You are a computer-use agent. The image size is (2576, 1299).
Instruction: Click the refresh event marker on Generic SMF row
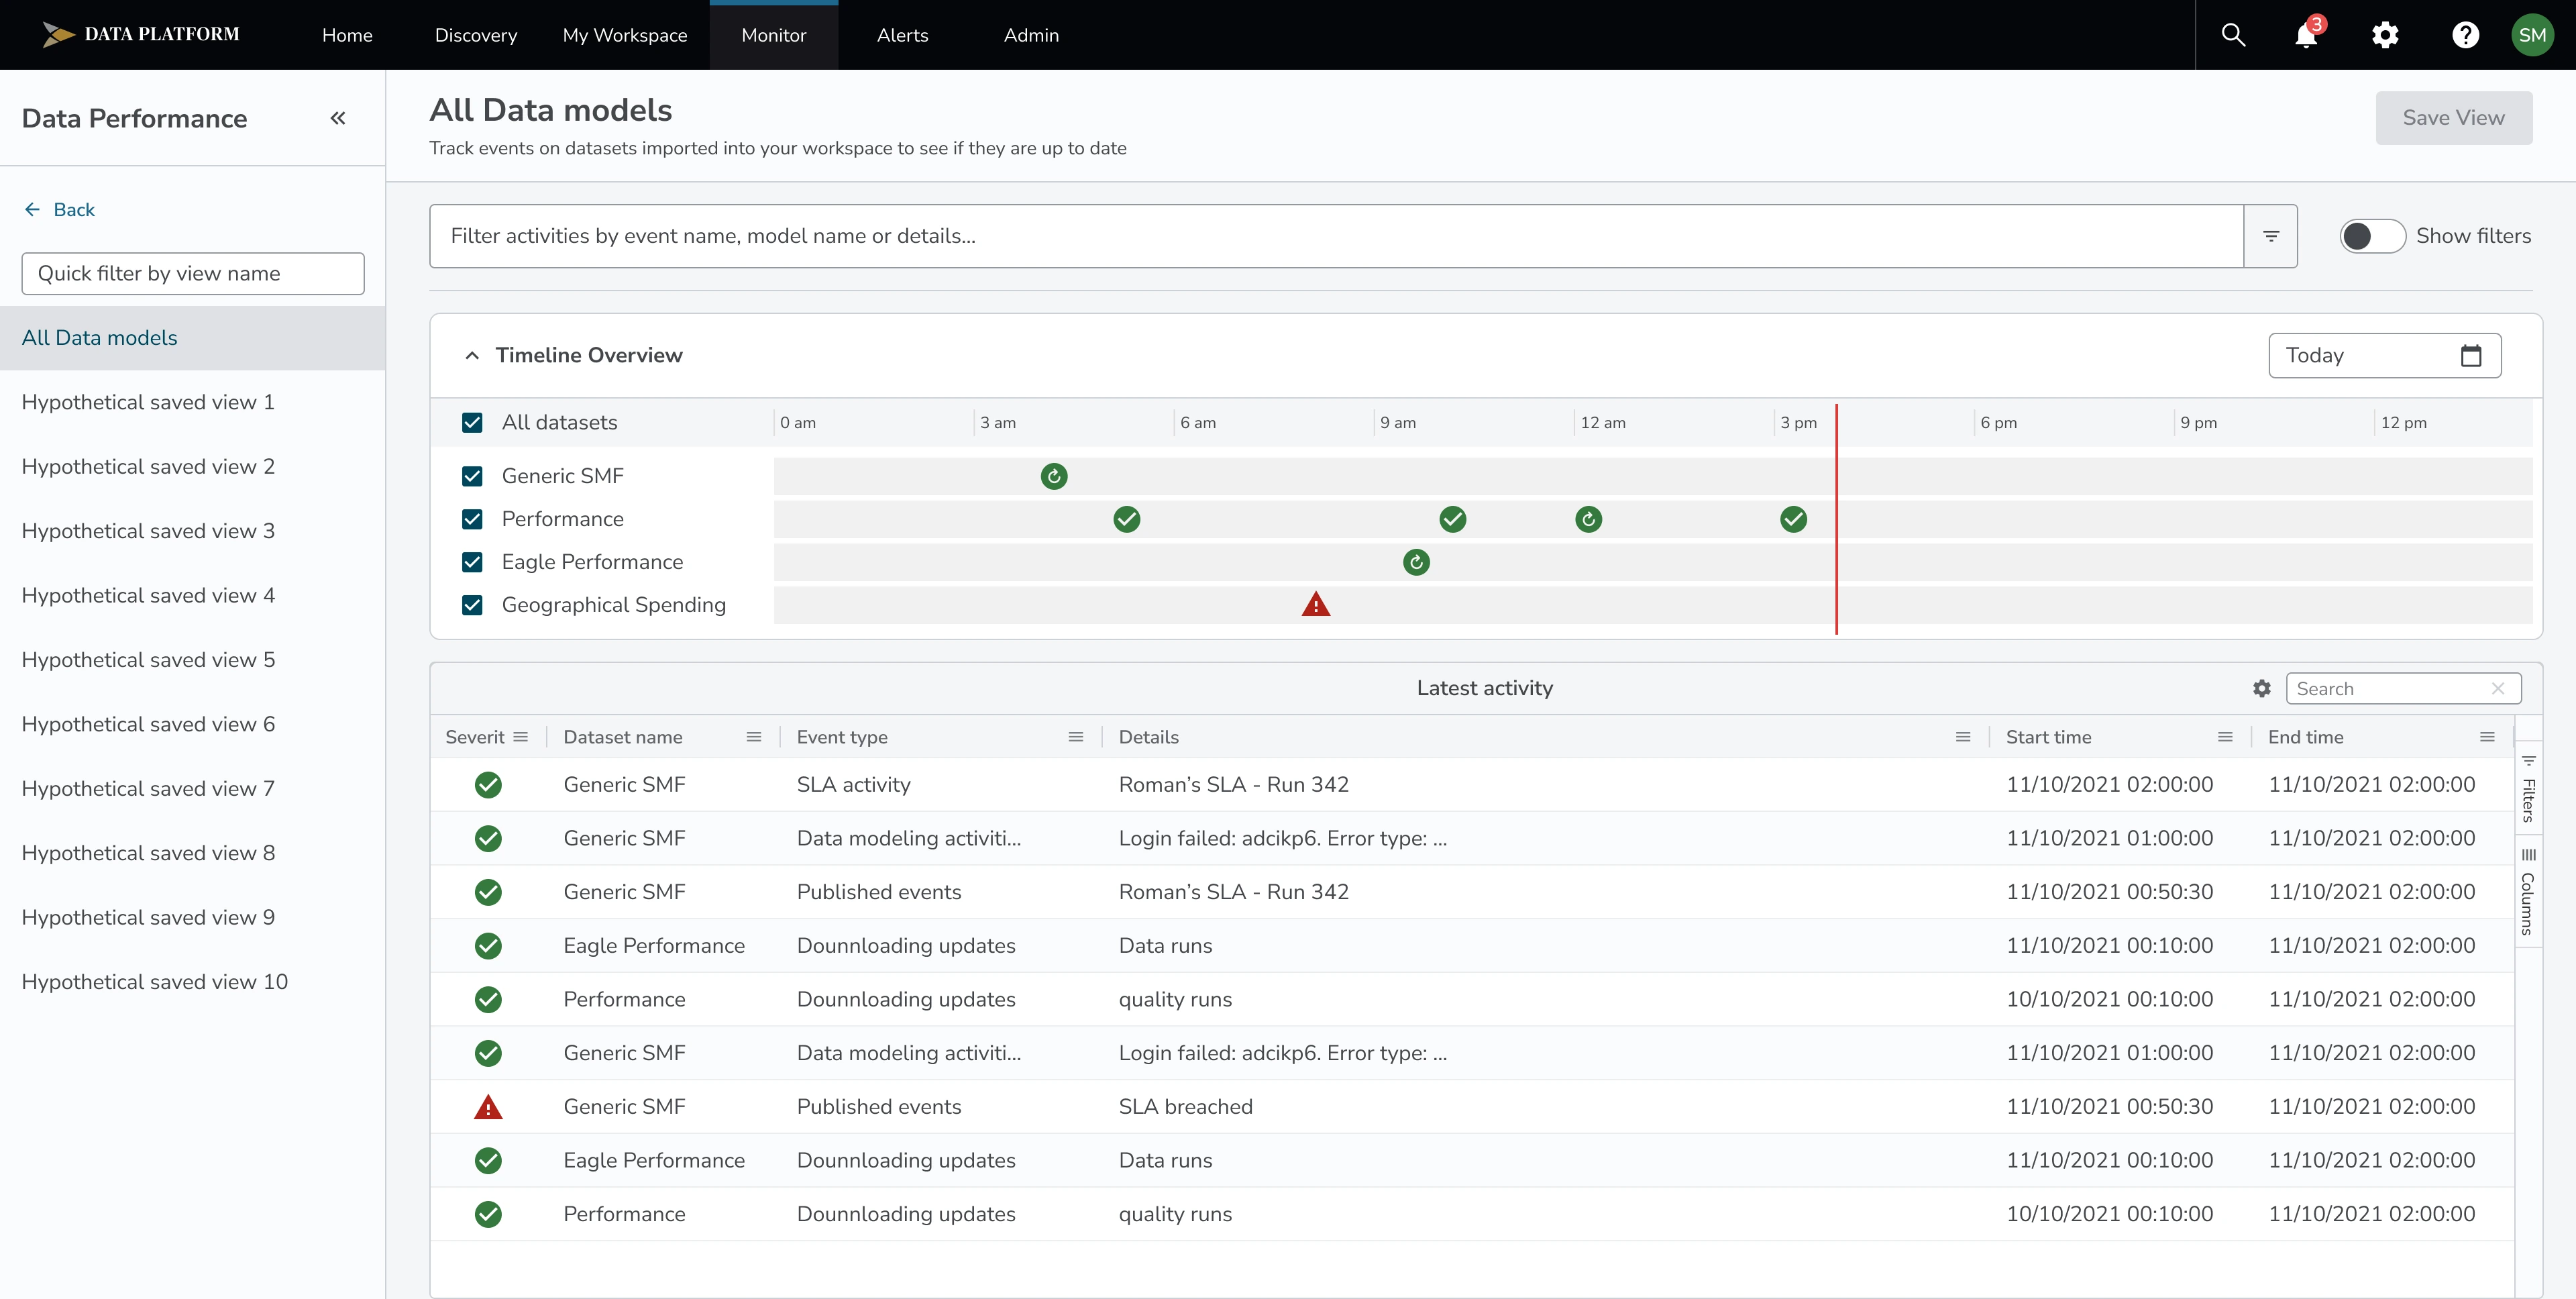pos(1054,476)
